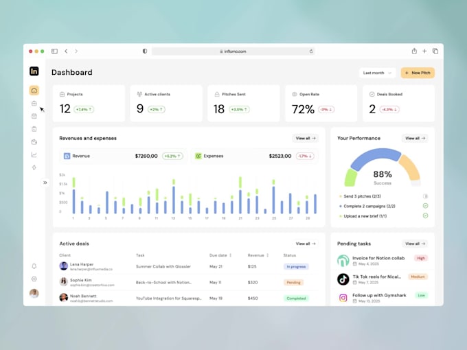467x350 pixels.
Task: Sort deals by Revenue column
Action: [x=258, y=255]
